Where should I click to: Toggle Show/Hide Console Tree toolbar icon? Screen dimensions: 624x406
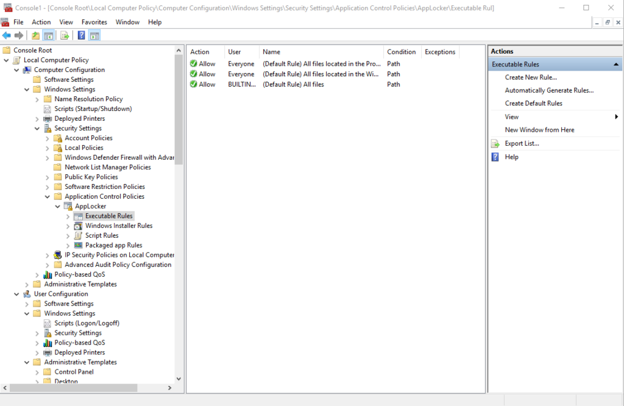(x=49, y=35)
